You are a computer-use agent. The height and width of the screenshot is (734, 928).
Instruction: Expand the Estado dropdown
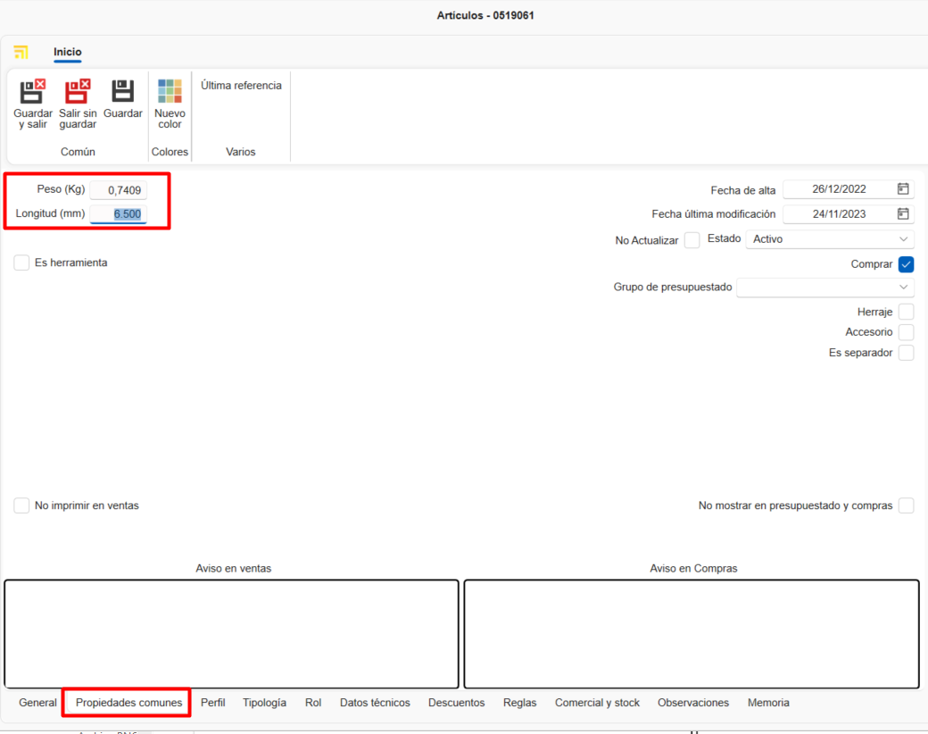(904, 239)
